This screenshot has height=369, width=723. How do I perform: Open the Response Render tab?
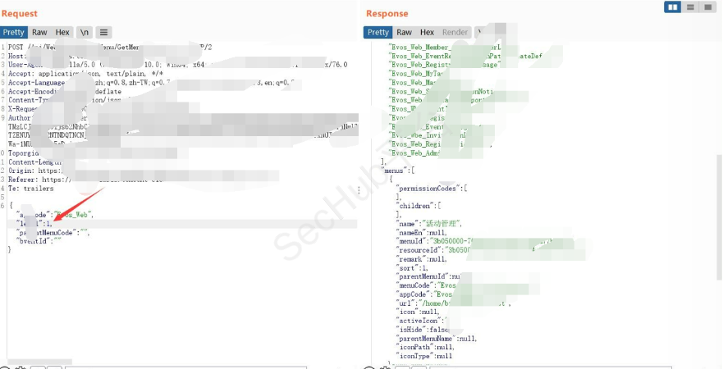[455, 33]
